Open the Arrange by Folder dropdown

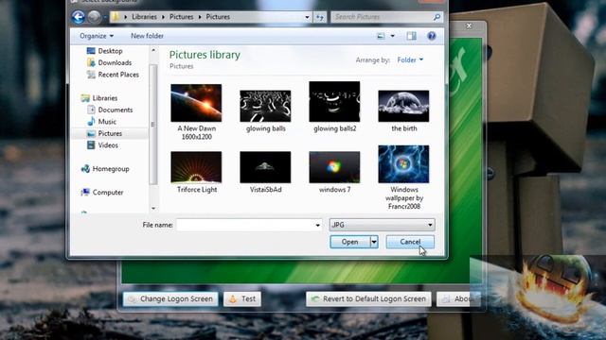[x=410, y=59]
